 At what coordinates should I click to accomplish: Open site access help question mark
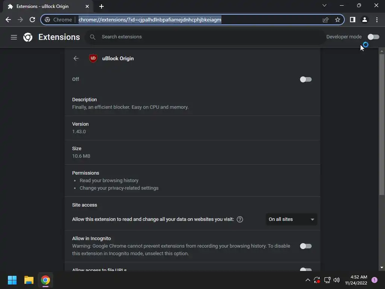pyautogui.click(x=240, y=219)
